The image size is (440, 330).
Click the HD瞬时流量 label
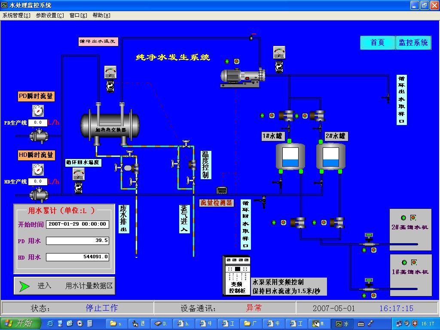click(x=36, y=155)
